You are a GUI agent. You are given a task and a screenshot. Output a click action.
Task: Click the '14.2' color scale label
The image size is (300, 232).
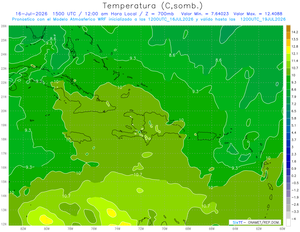[295, 32]
